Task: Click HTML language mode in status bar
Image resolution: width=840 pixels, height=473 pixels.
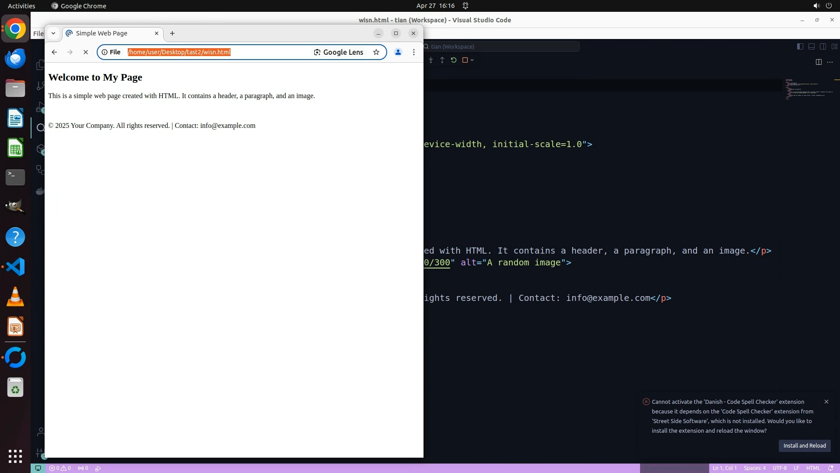Action: [x=813, y=468]
